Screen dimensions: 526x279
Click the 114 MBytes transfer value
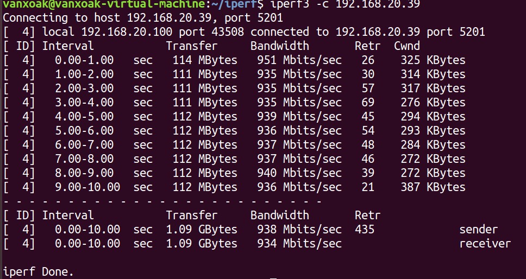(x=205, y=60)
